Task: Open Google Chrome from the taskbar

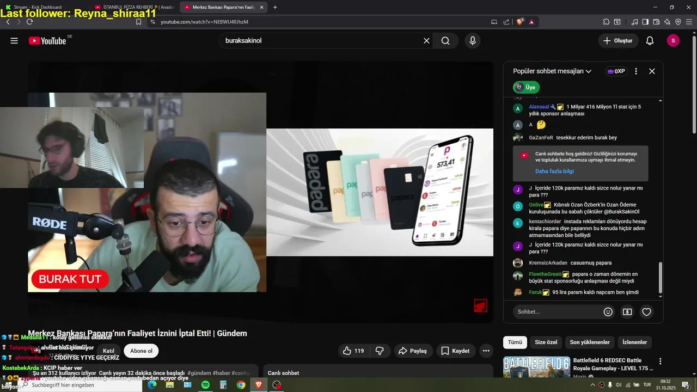Action: [241, 385]
